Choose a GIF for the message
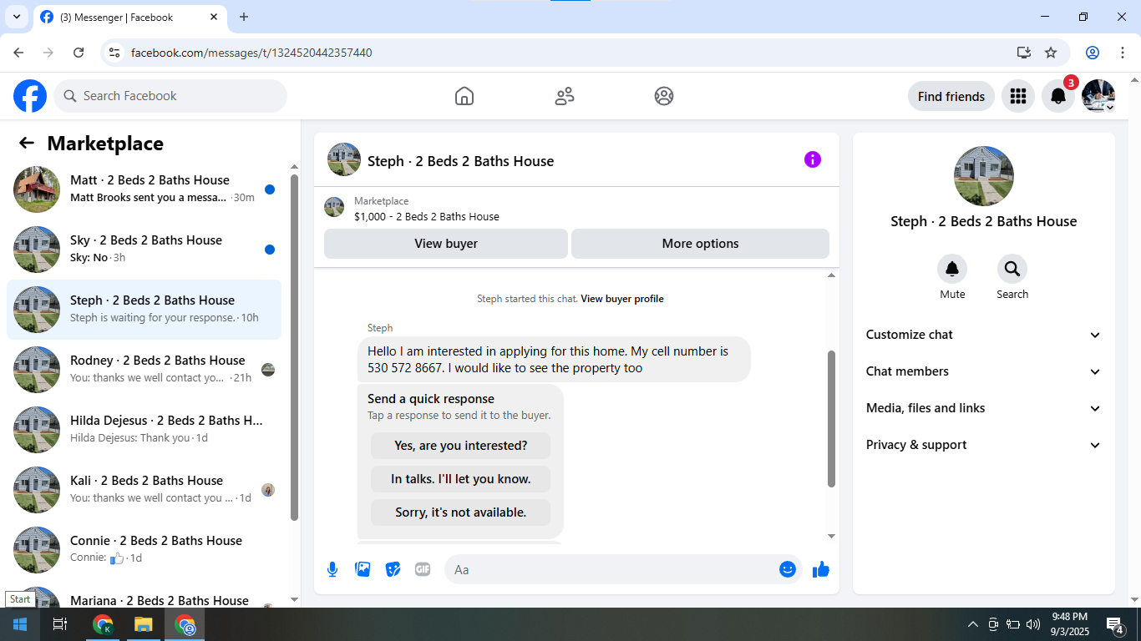 pos(423,569)
